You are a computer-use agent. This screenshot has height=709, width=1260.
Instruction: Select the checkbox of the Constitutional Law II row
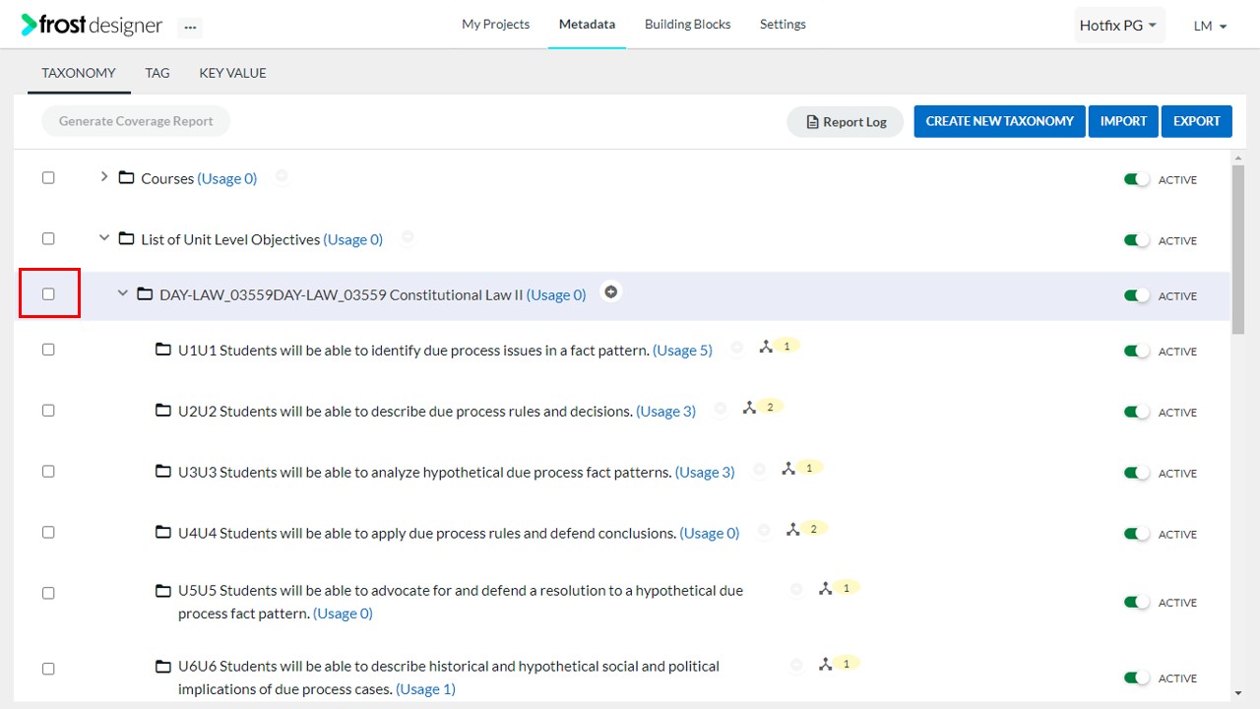48,294
